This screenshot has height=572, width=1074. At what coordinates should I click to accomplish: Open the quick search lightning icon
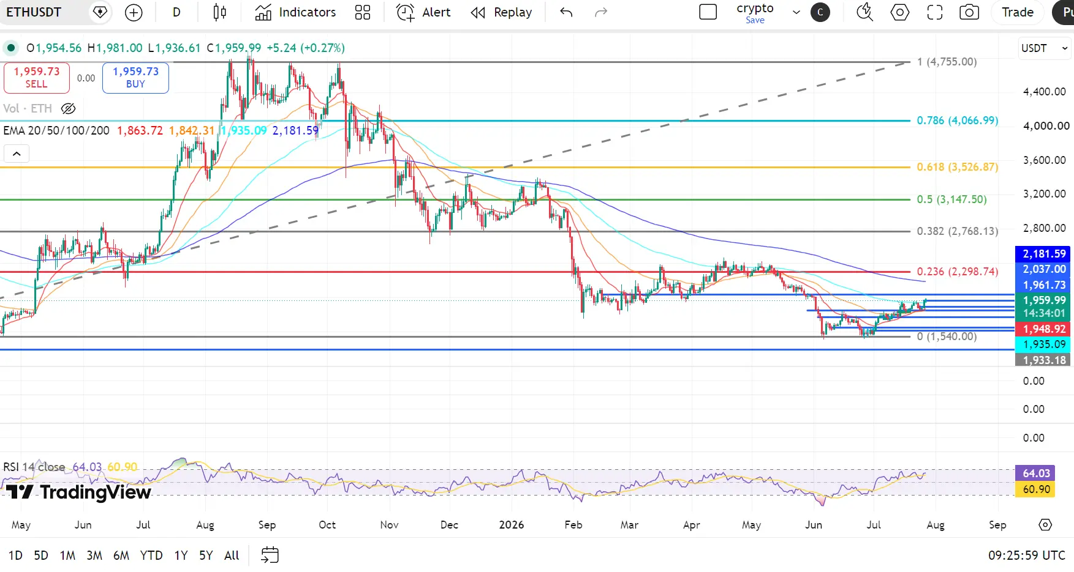point(864,12)
